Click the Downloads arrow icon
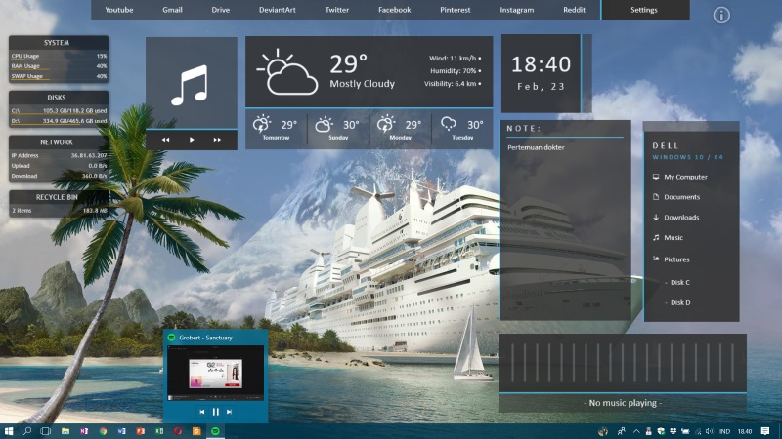782x439 pixels. (656, 217)
